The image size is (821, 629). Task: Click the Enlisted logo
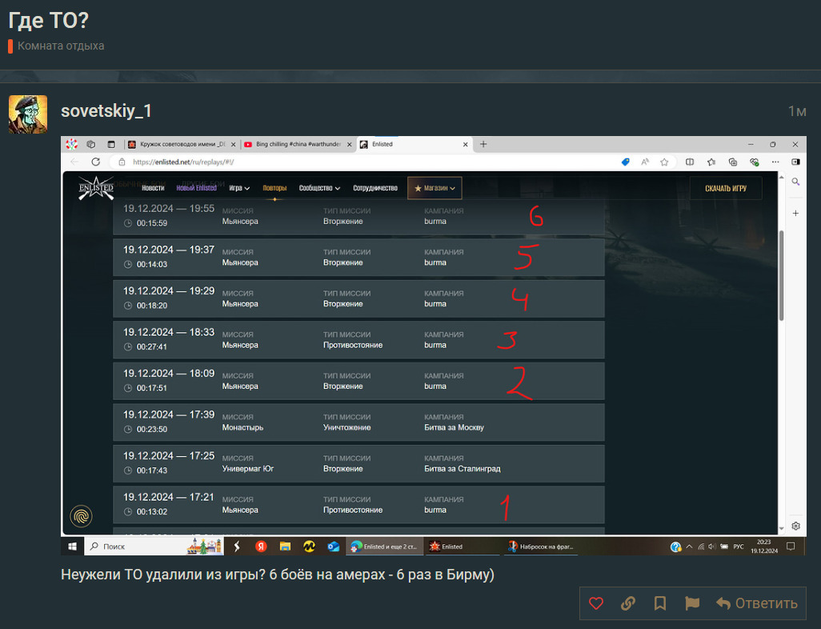pos(96,187)
